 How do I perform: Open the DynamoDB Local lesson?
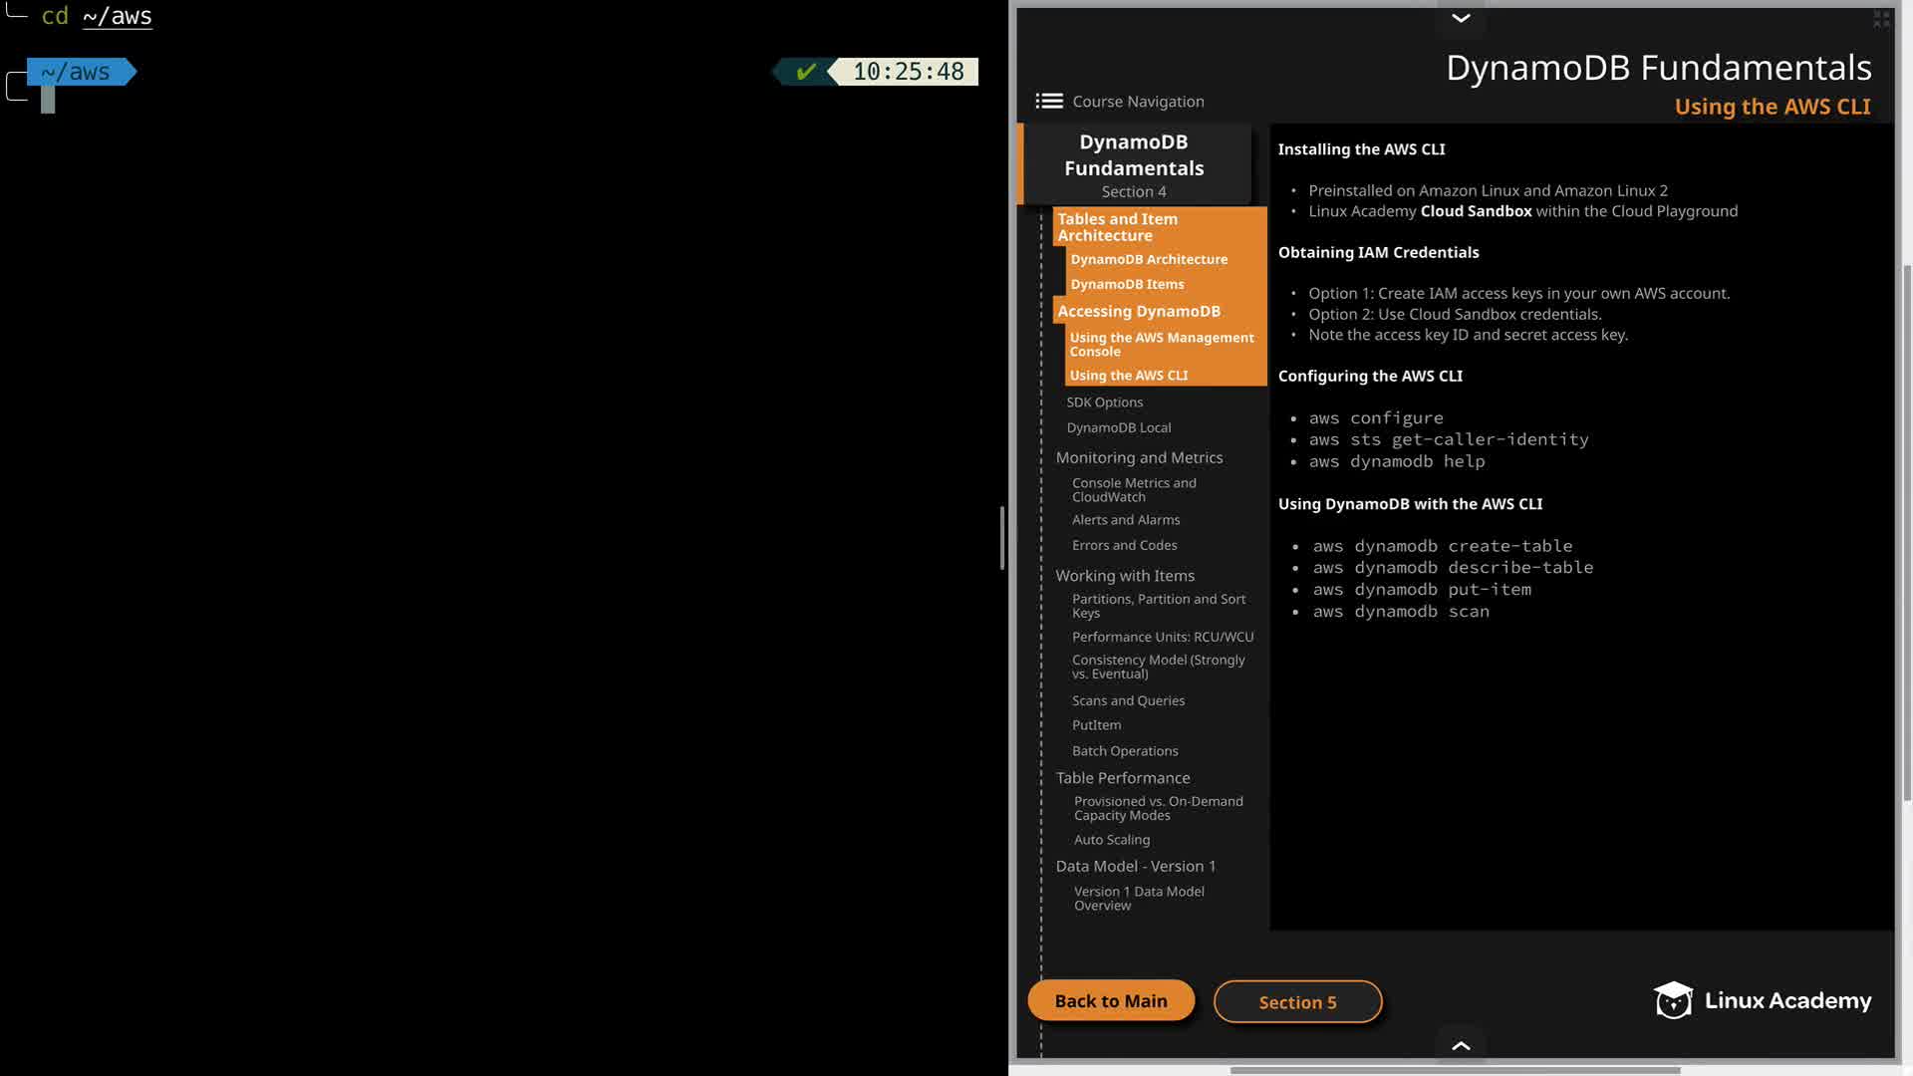tap(1118, 427)
